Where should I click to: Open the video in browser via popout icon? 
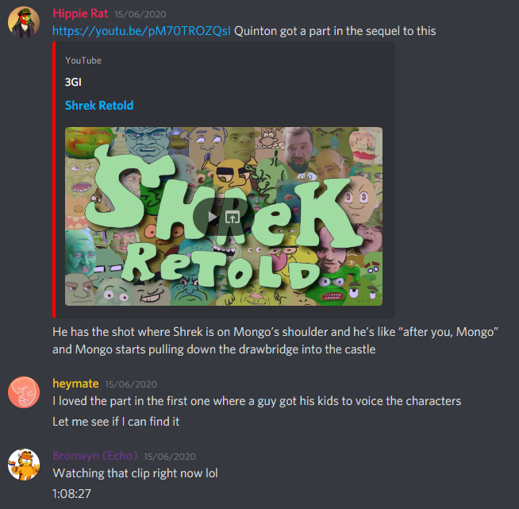pos(232,218)
